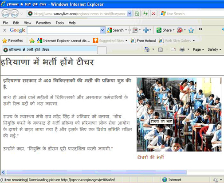The image size is (224, 183).
Task: Click the Google toolbar bookmark star icon
Action: click(191, 30)
